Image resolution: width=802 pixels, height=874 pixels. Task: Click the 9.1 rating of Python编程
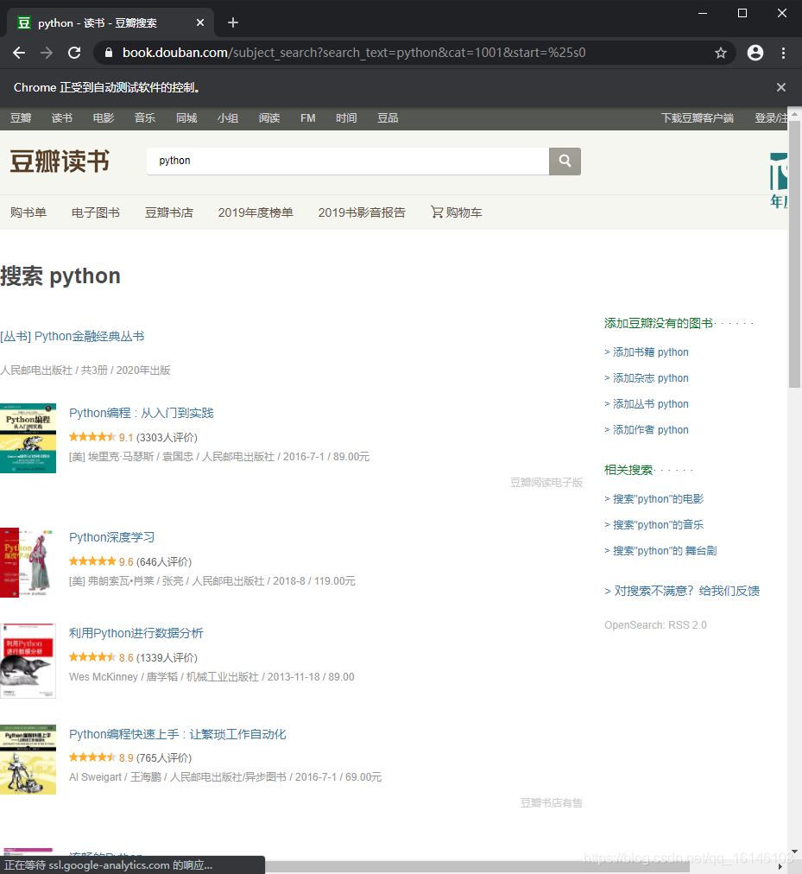126,438
